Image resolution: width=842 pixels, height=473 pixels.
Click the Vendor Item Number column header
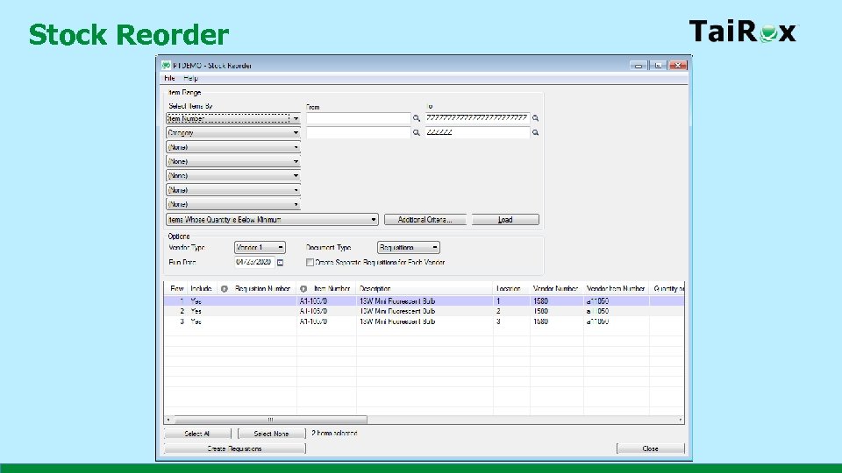click(616, 288)
